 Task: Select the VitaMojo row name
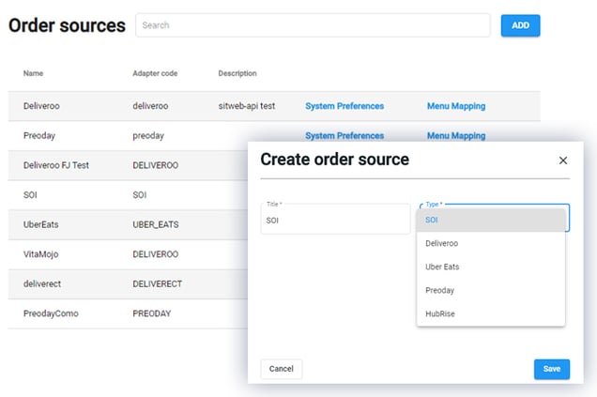(40, 254)
